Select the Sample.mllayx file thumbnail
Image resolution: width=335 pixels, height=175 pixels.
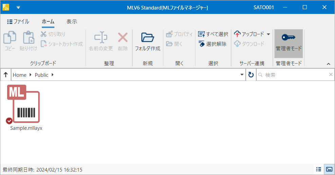click(x=23, y=104)
